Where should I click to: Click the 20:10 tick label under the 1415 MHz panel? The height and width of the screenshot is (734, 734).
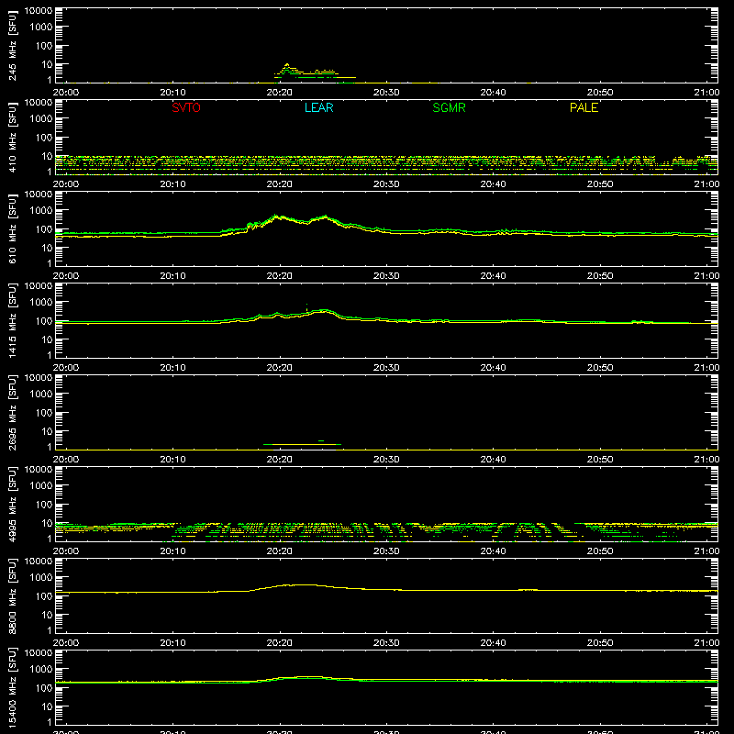click(172, 368)
